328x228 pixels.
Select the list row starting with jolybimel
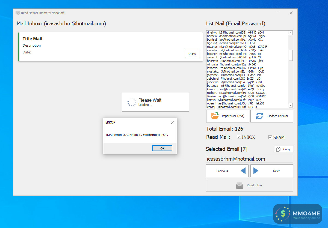(x=247, y=75)
